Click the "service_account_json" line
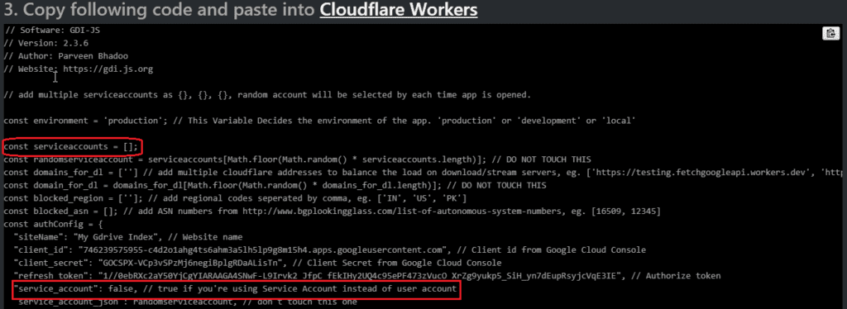 (184, 302)
